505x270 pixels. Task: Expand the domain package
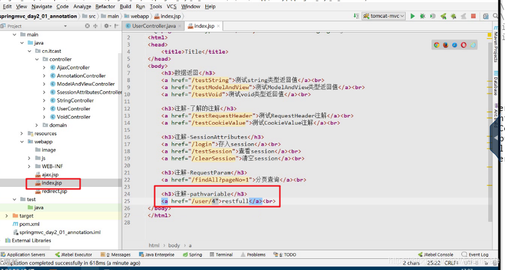(x=37, y=125)
